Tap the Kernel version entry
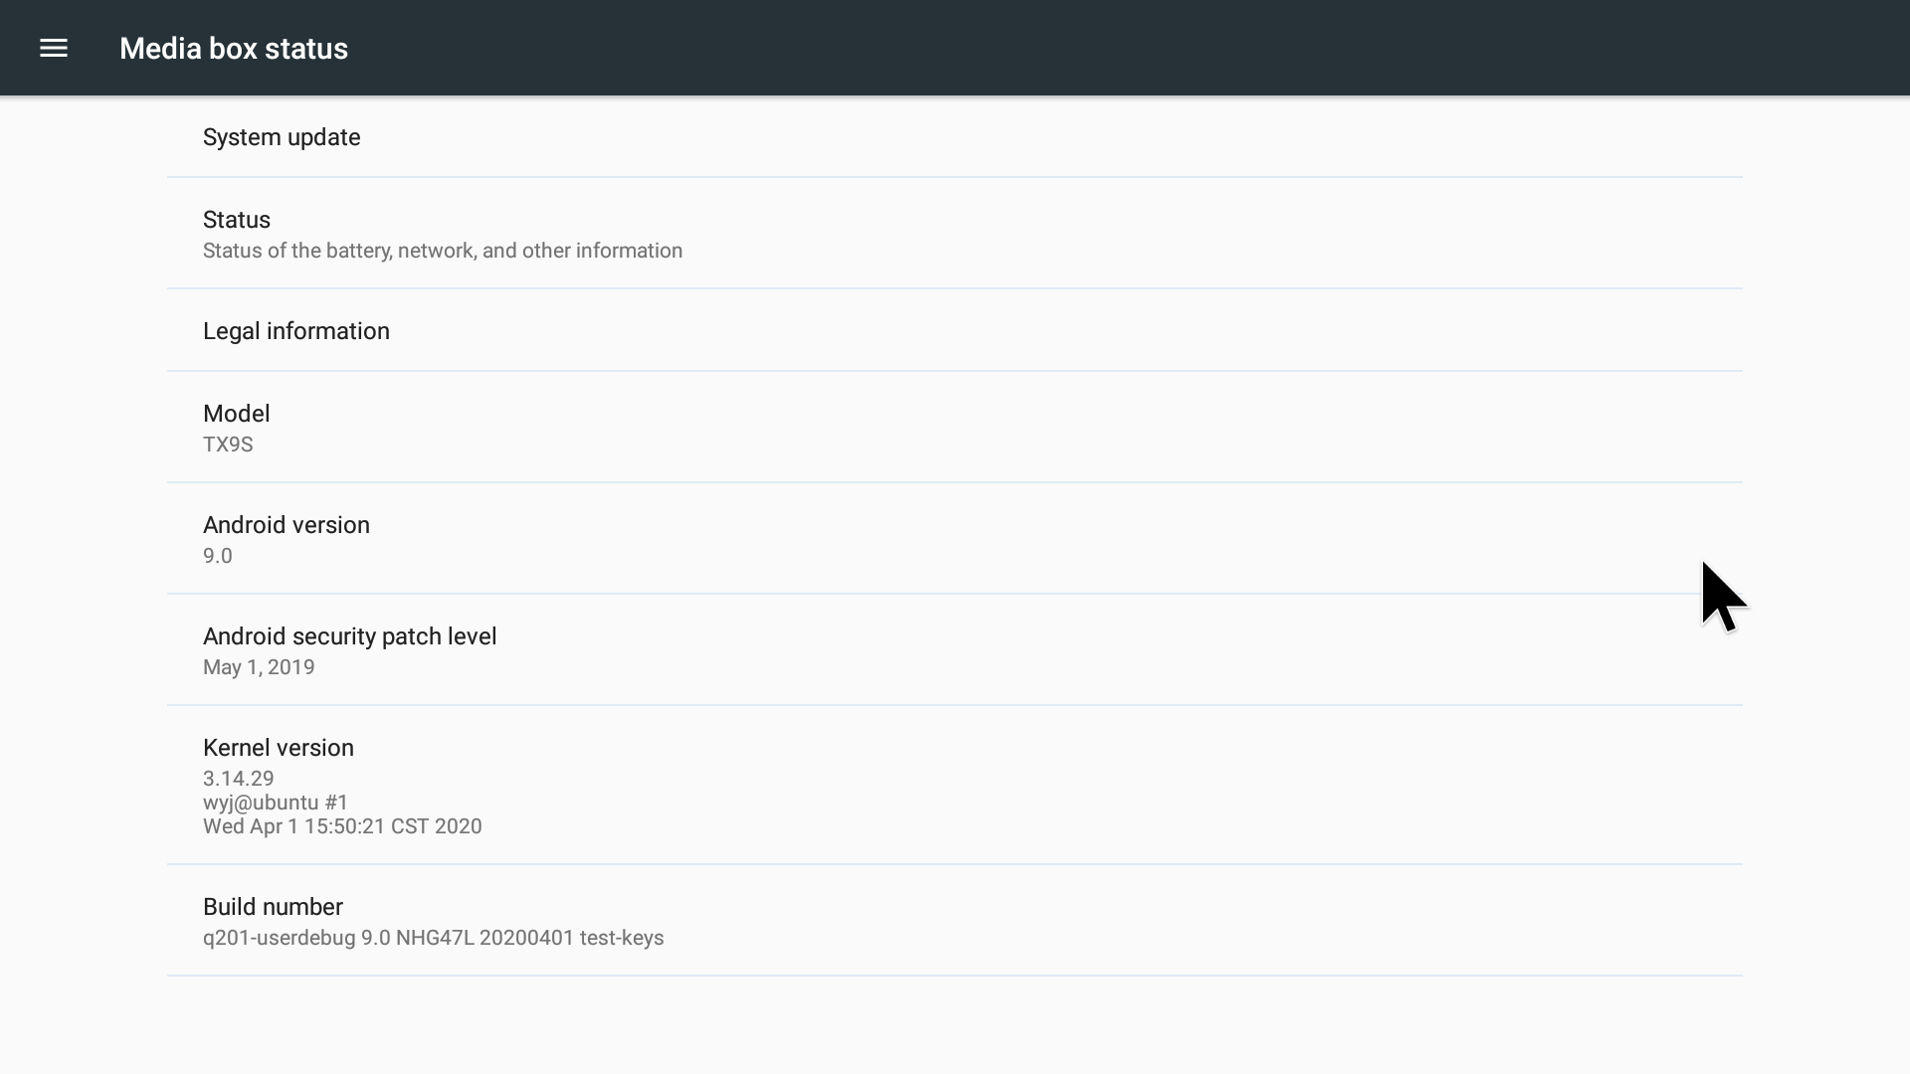 955,786
